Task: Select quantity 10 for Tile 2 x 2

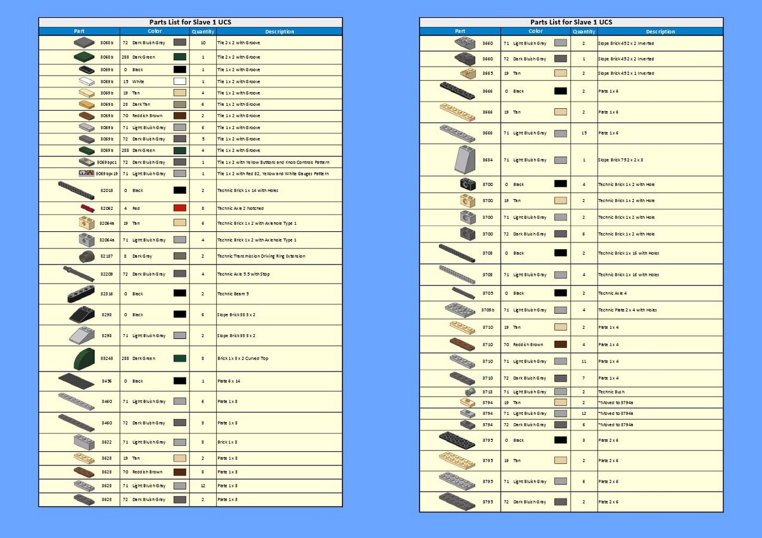Action: [203, 43]
